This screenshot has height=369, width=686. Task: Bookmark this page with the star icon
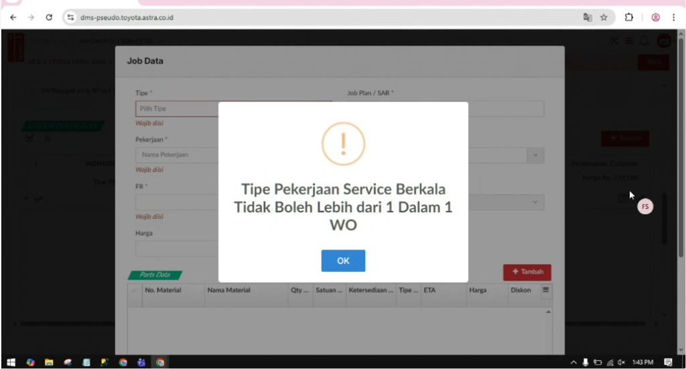point(604,17)
